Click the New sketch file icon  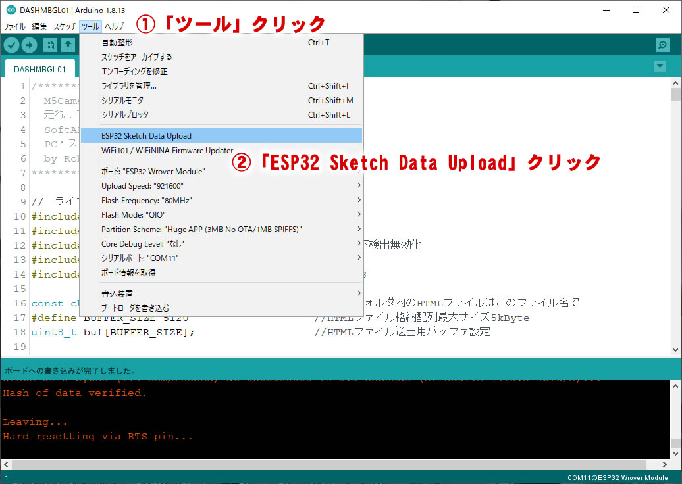[x=50, y=45]
